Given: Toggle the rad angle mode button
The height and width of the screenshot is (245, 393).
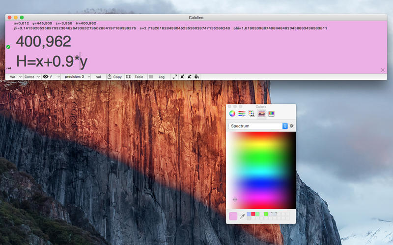Looking at the screenshot, I should pos(98,77).
